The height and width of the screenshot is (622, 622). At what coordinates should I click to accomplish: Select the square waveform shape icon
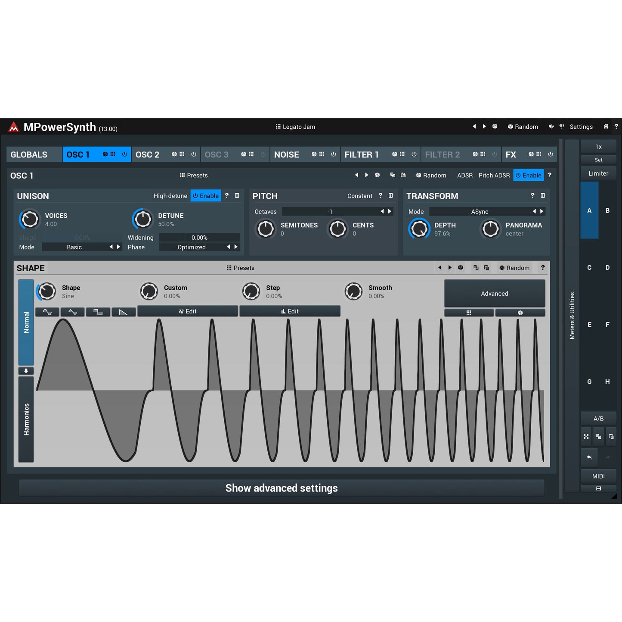click(98, 312)
